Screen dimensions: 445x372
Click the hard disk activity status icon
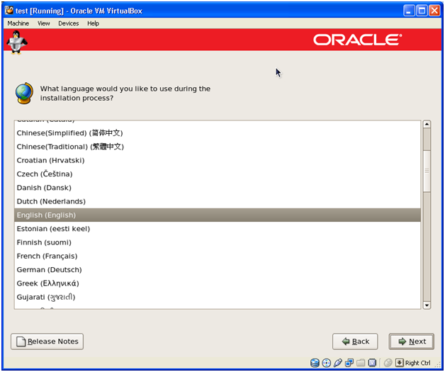point(315,363)
